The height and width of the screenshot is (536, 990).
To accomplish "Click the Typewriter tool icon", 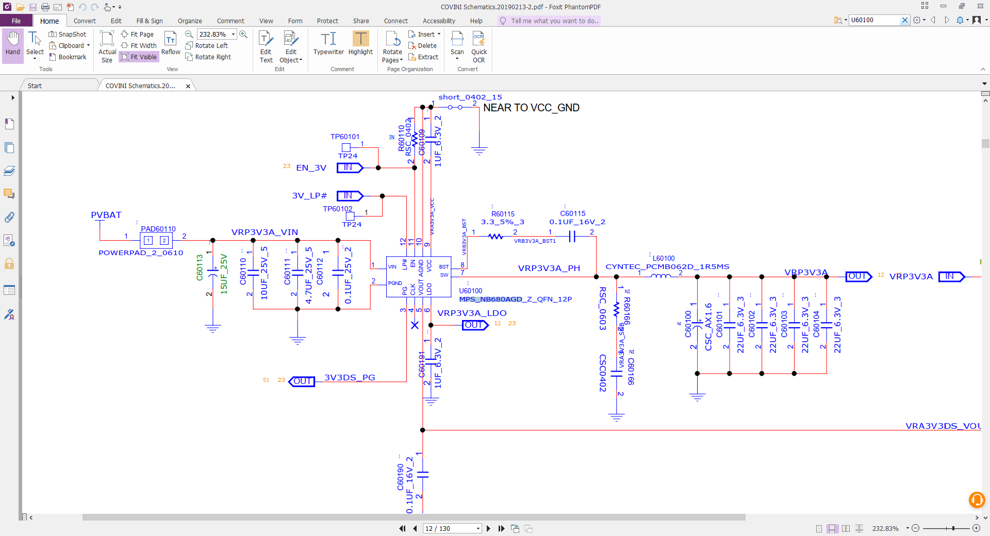I will tap(328, 39).
